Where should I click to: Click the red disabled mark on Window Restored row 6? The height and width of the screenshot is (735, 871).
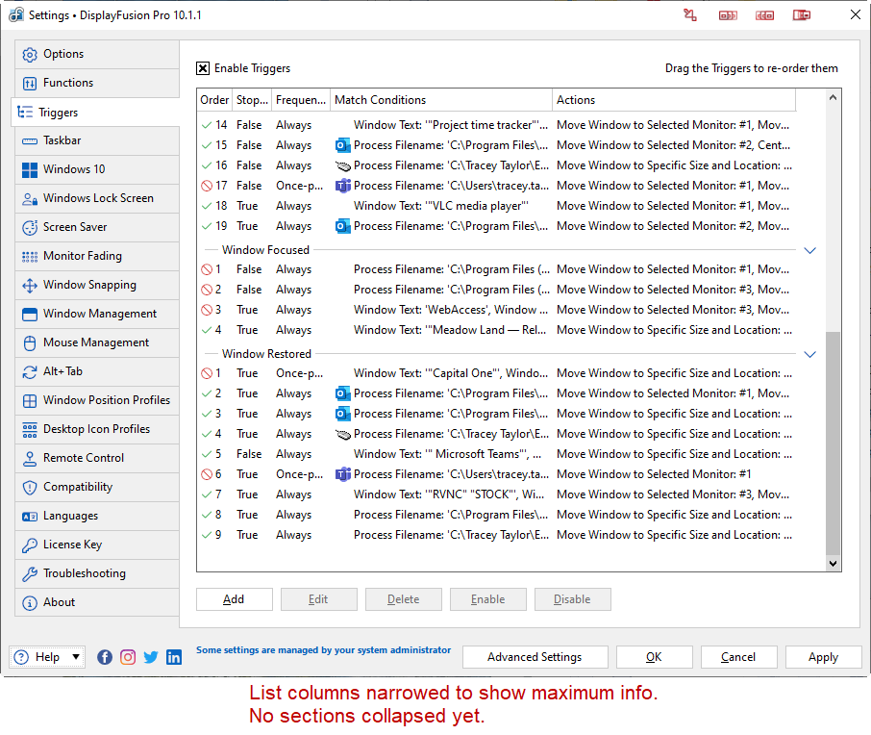(x=207, y=474)
